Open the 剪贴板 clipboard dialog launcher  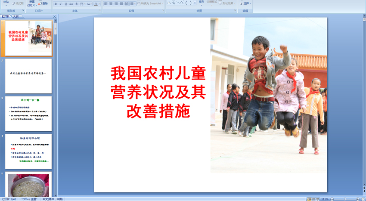point(23,10)
